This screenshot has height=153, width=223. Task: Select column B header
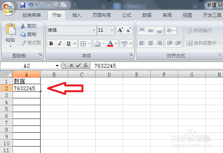(x=54, y=74)
